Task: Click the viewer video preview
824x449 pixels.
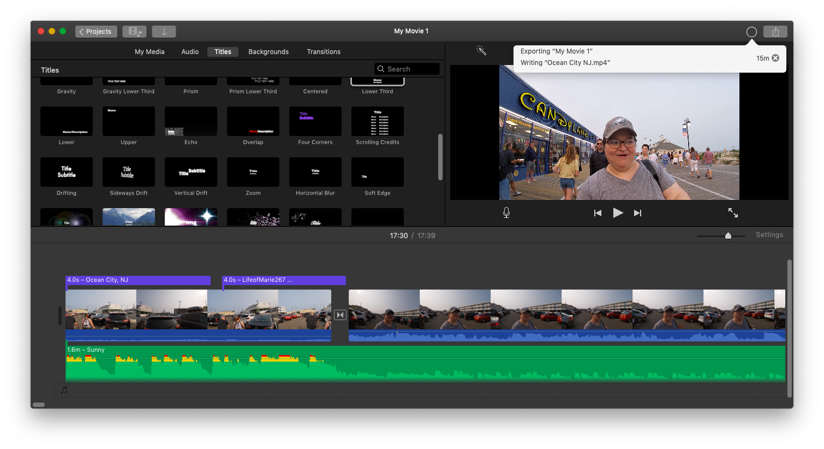Action: [x=619, y=133]
